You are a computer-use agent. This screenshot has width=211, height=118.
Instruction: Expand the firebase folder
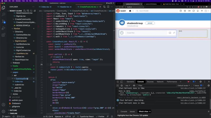tap(16, 63)
